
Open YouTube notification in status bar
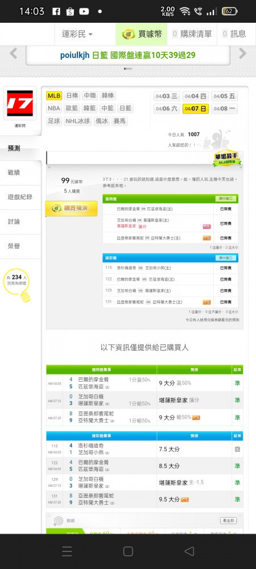(x=84, y=11)
